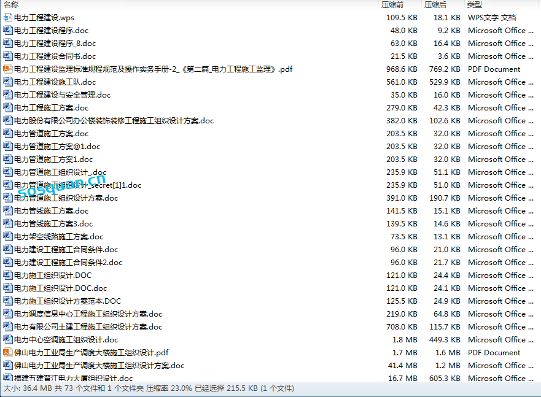This screenshot has width=541, height=397.
Task: Select the PDF icon of 电力工程建设监理标准规程 file
Action: tap(8, 69)
